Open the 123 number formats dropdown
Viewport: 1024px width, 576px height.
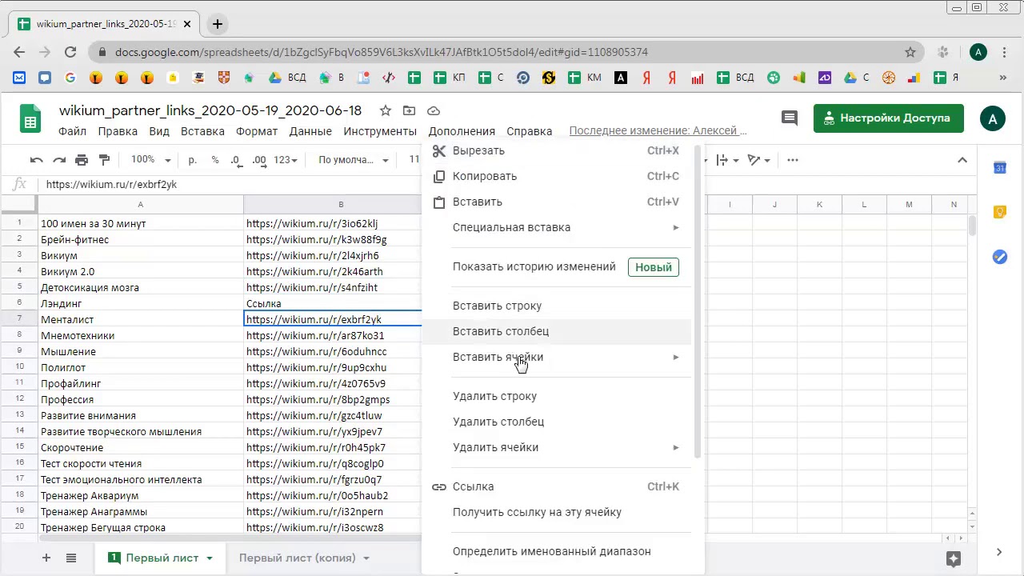[x=286, y=160]
